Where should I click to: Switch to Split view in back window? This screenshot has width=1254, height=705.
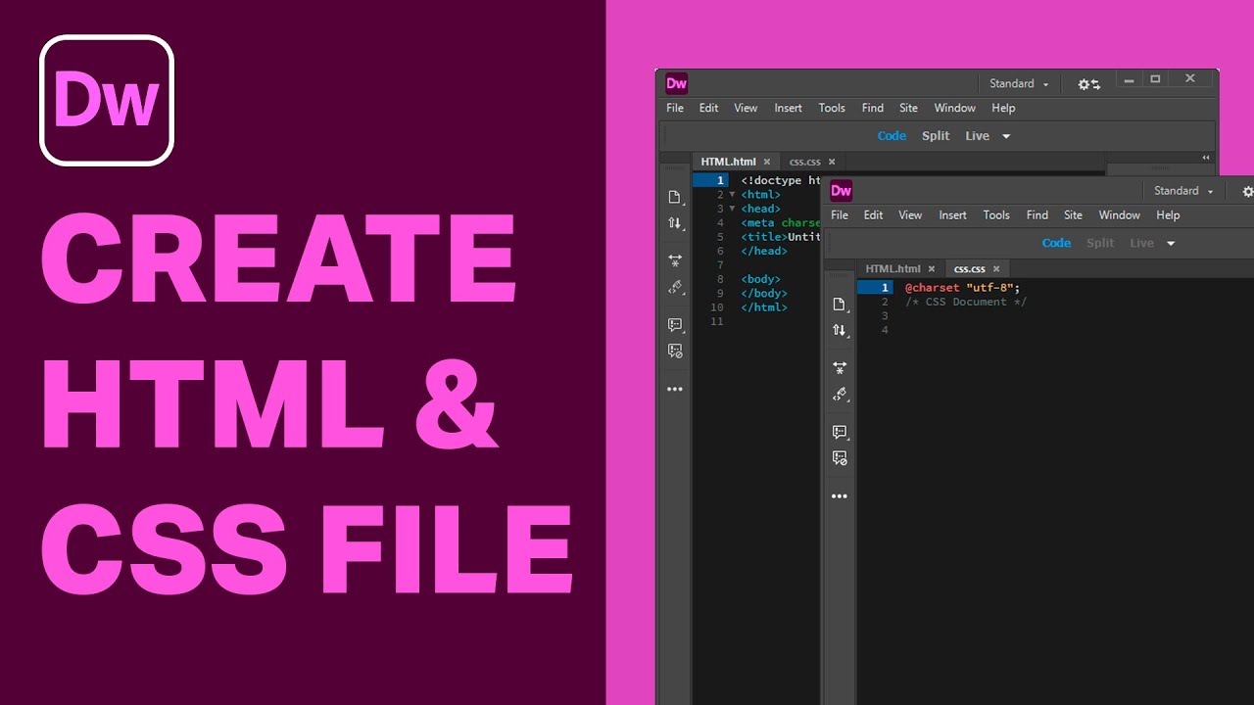pyautogui.click(x=936, y=136)
